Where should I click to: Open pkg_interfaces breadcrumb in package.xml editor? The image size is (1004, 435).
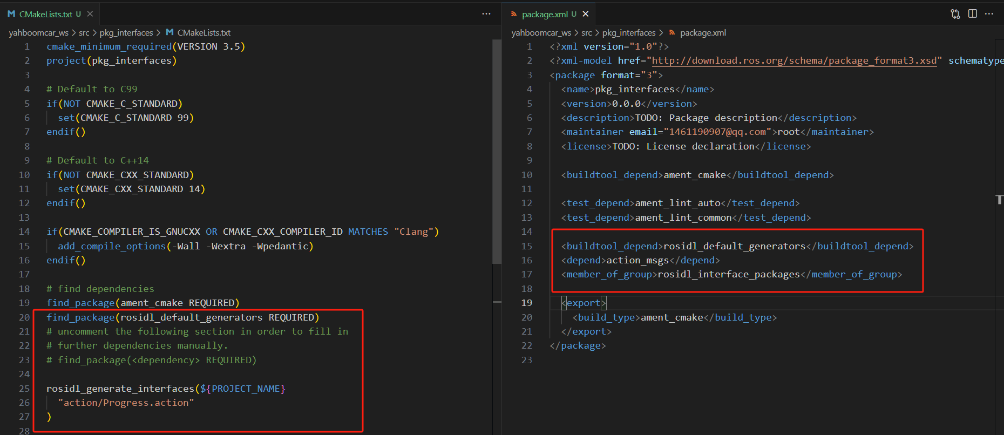tap(629, 33)
